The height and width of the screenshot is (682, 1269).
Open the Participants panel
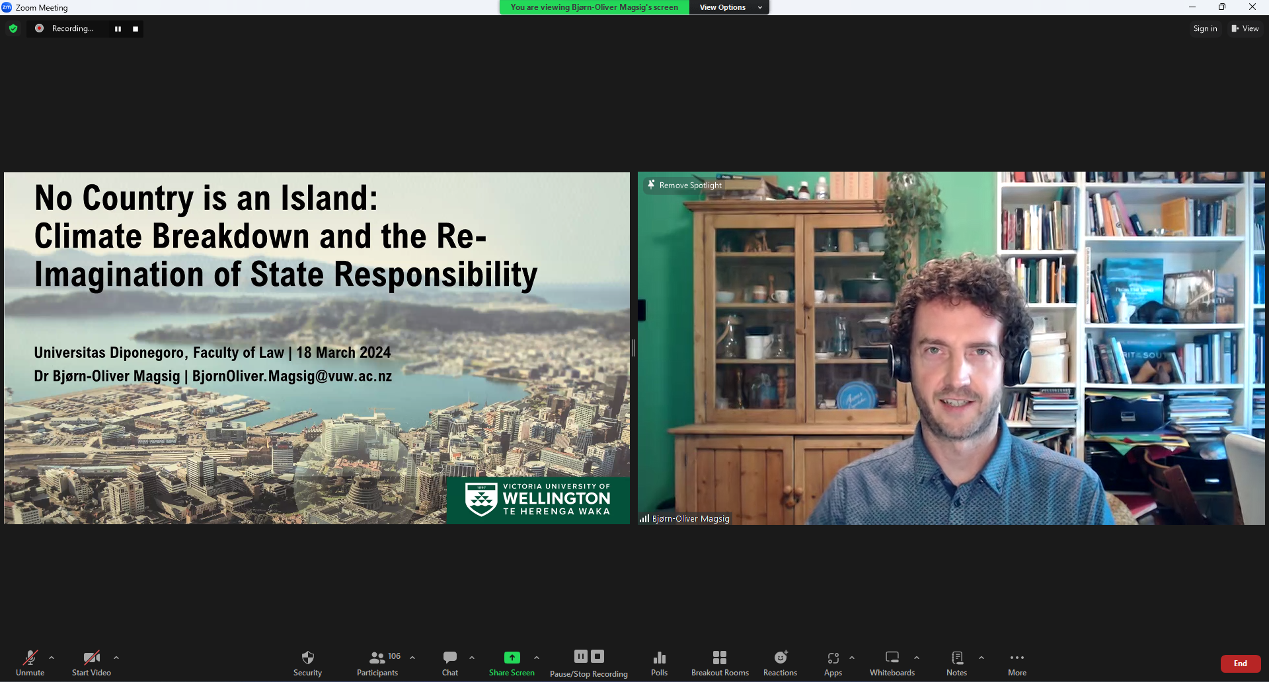click(377, 662)
